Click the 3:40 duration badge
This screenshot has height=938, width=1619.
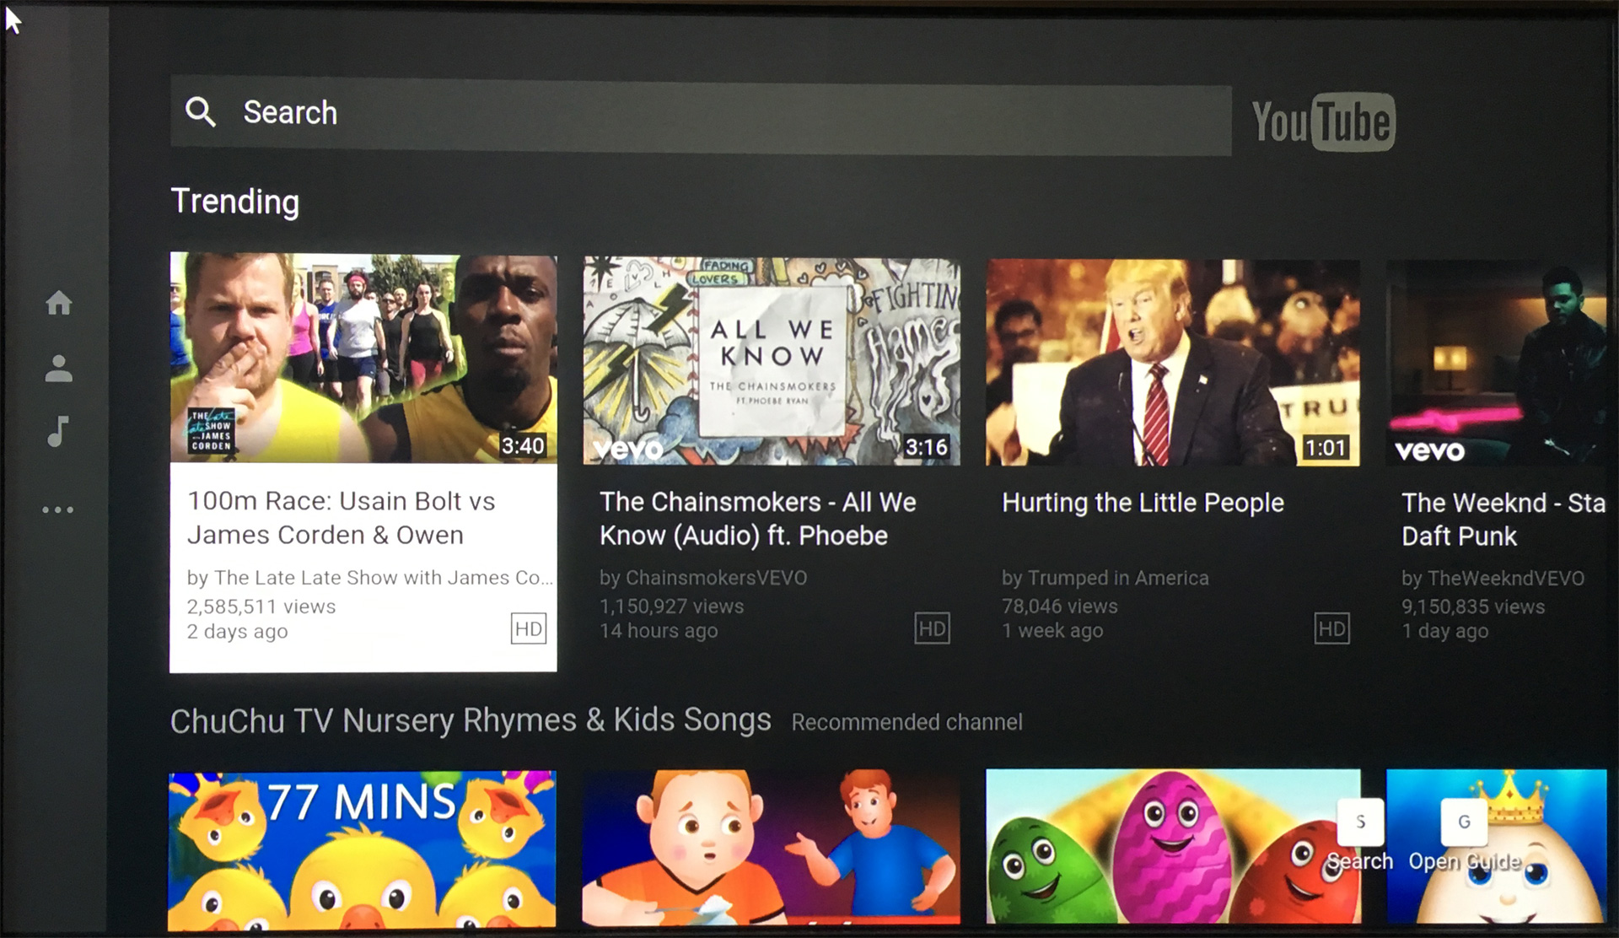[523, 445]
